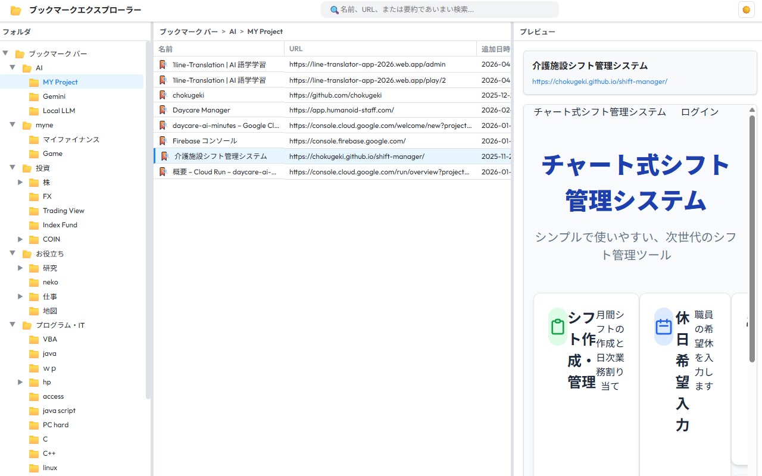Sort by the 追加日時 column header
Viewport: 762px width, 476px height.
[494, 49]
